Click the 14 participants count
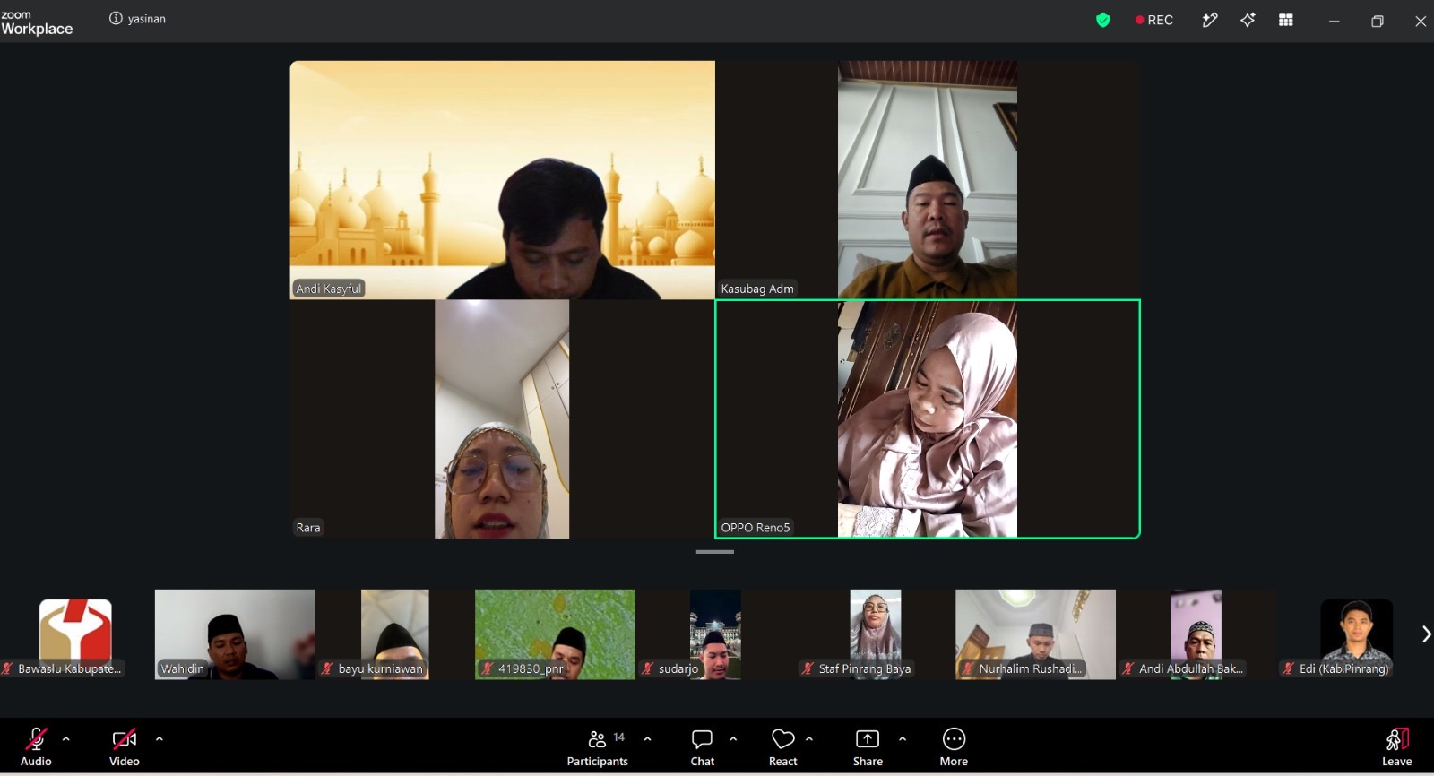This screenshot has width=1434, height=776. coord(618,737)
